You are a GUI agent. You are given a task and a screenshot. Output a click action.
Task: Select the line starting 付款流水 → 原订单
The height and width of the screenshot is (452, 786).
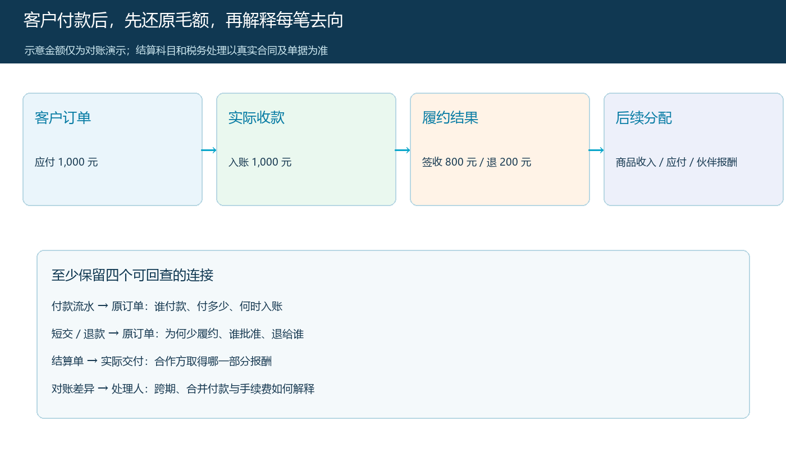point(167,307)
